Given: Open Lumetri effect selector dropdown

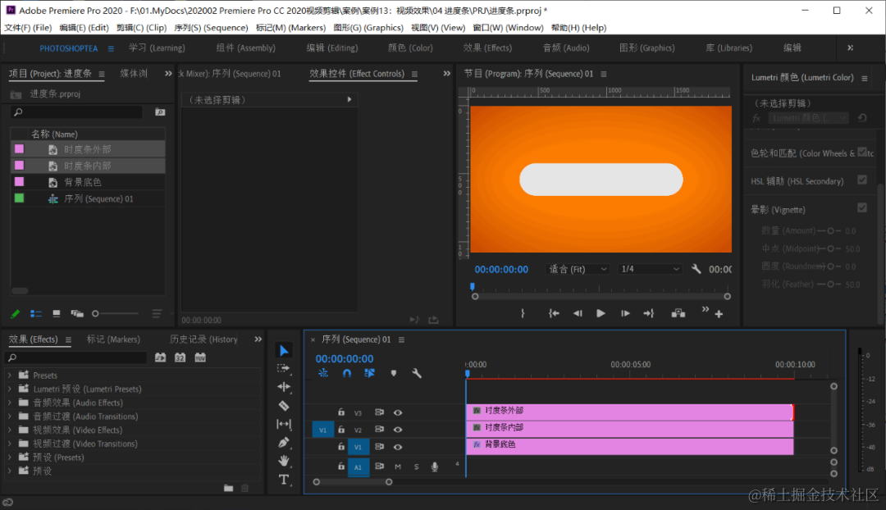Looking at the screenshot, I should [809, 118].
